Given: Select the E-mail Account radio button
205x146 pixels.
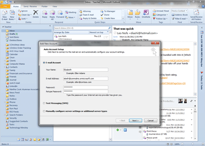Looking at the screenshot, I should (44, 63).
